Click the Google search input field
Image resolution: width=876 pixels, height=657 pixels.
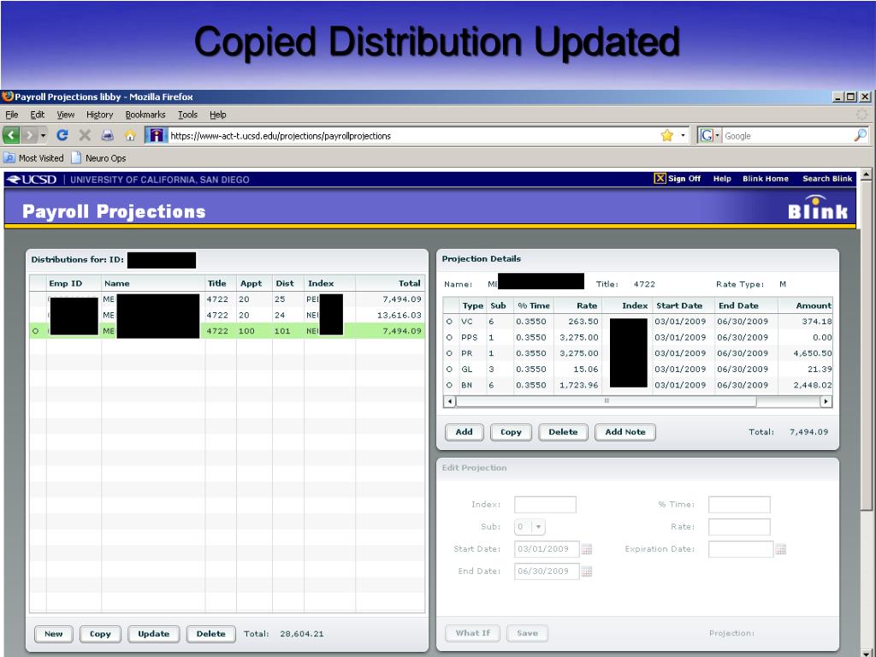pyautogui.click(x=787, y=135)
